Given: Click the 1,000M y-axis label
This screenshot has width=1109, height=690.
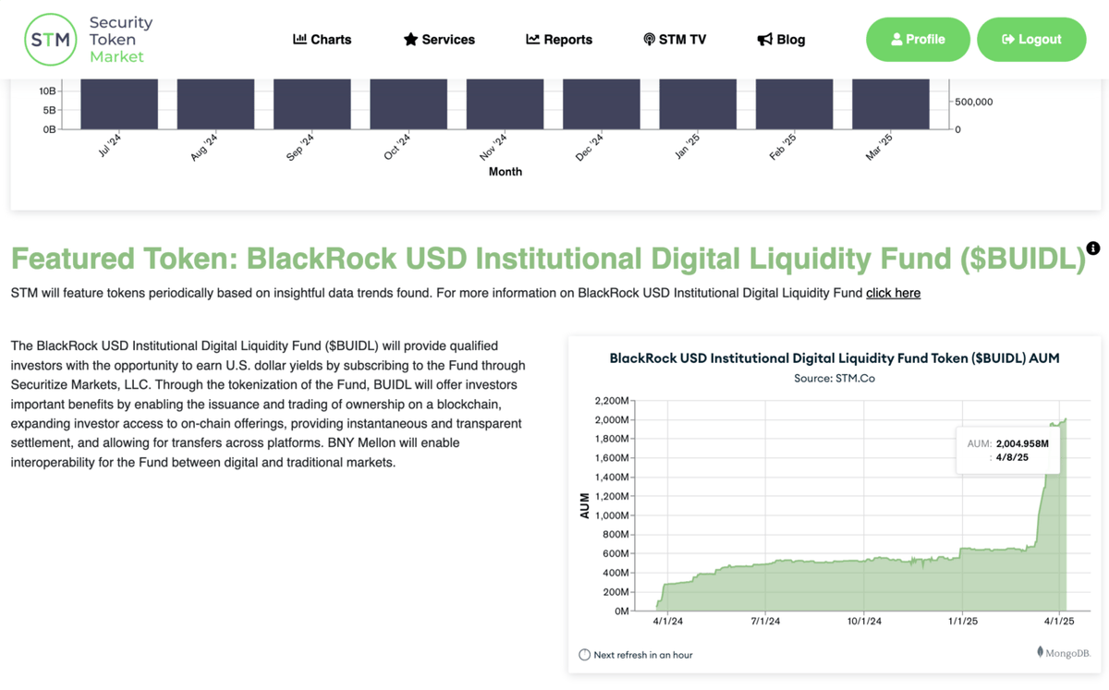Looking at the screenshot, I should (x=610, y=515).
